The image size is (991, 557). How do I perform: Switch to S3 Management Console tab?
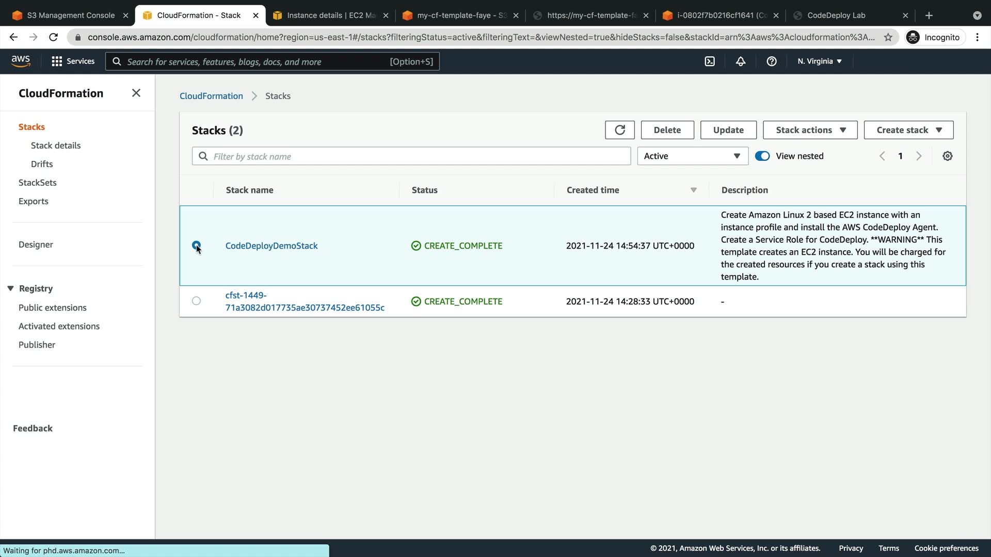pos(71,15)
